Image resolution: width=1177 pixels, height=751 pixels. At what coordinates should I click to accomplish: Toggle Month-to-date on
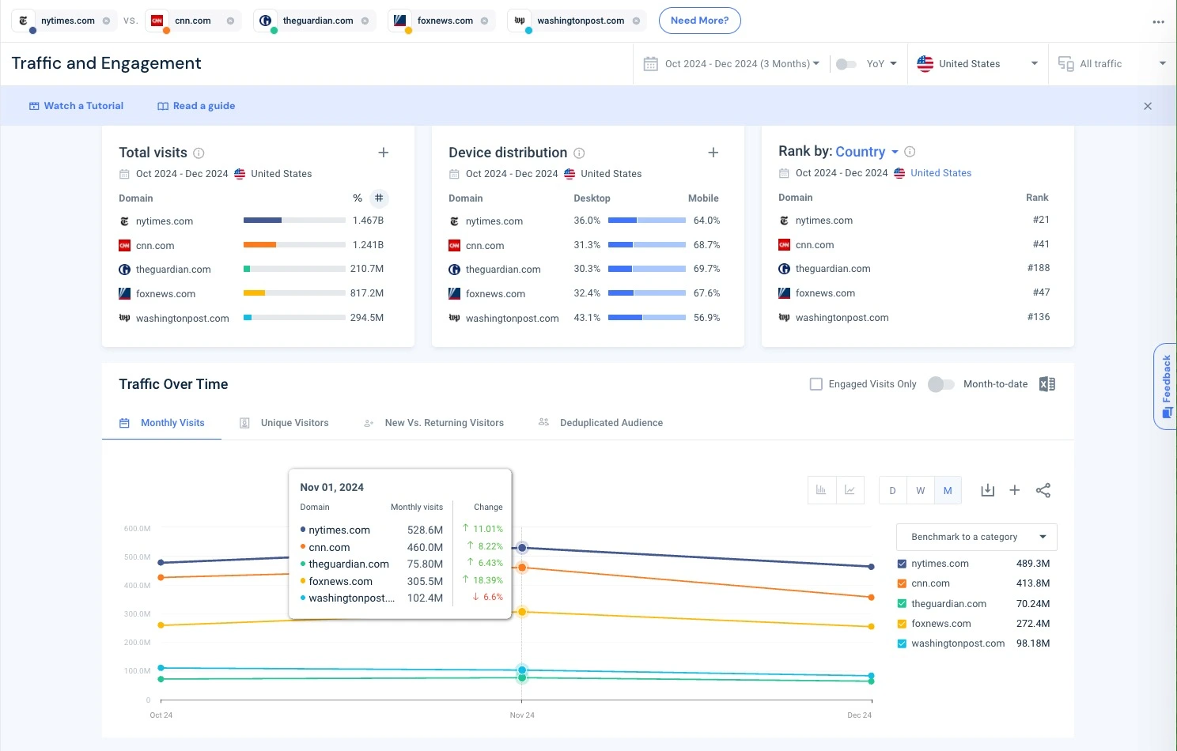coord(940,383)
